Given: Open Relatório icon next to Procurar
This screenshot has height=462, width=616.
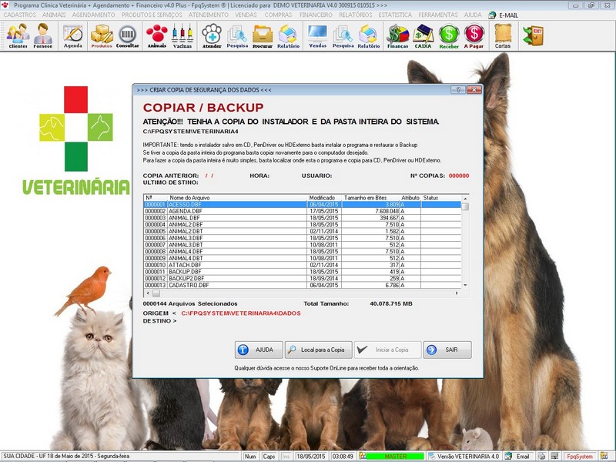Looking at the screenshot, I should pos(288,36).
